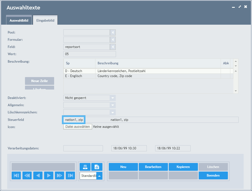This screenshot has width=252, height=191.
Task: Click the Steuerfeld field with nation1, zip
Action: 151,120
